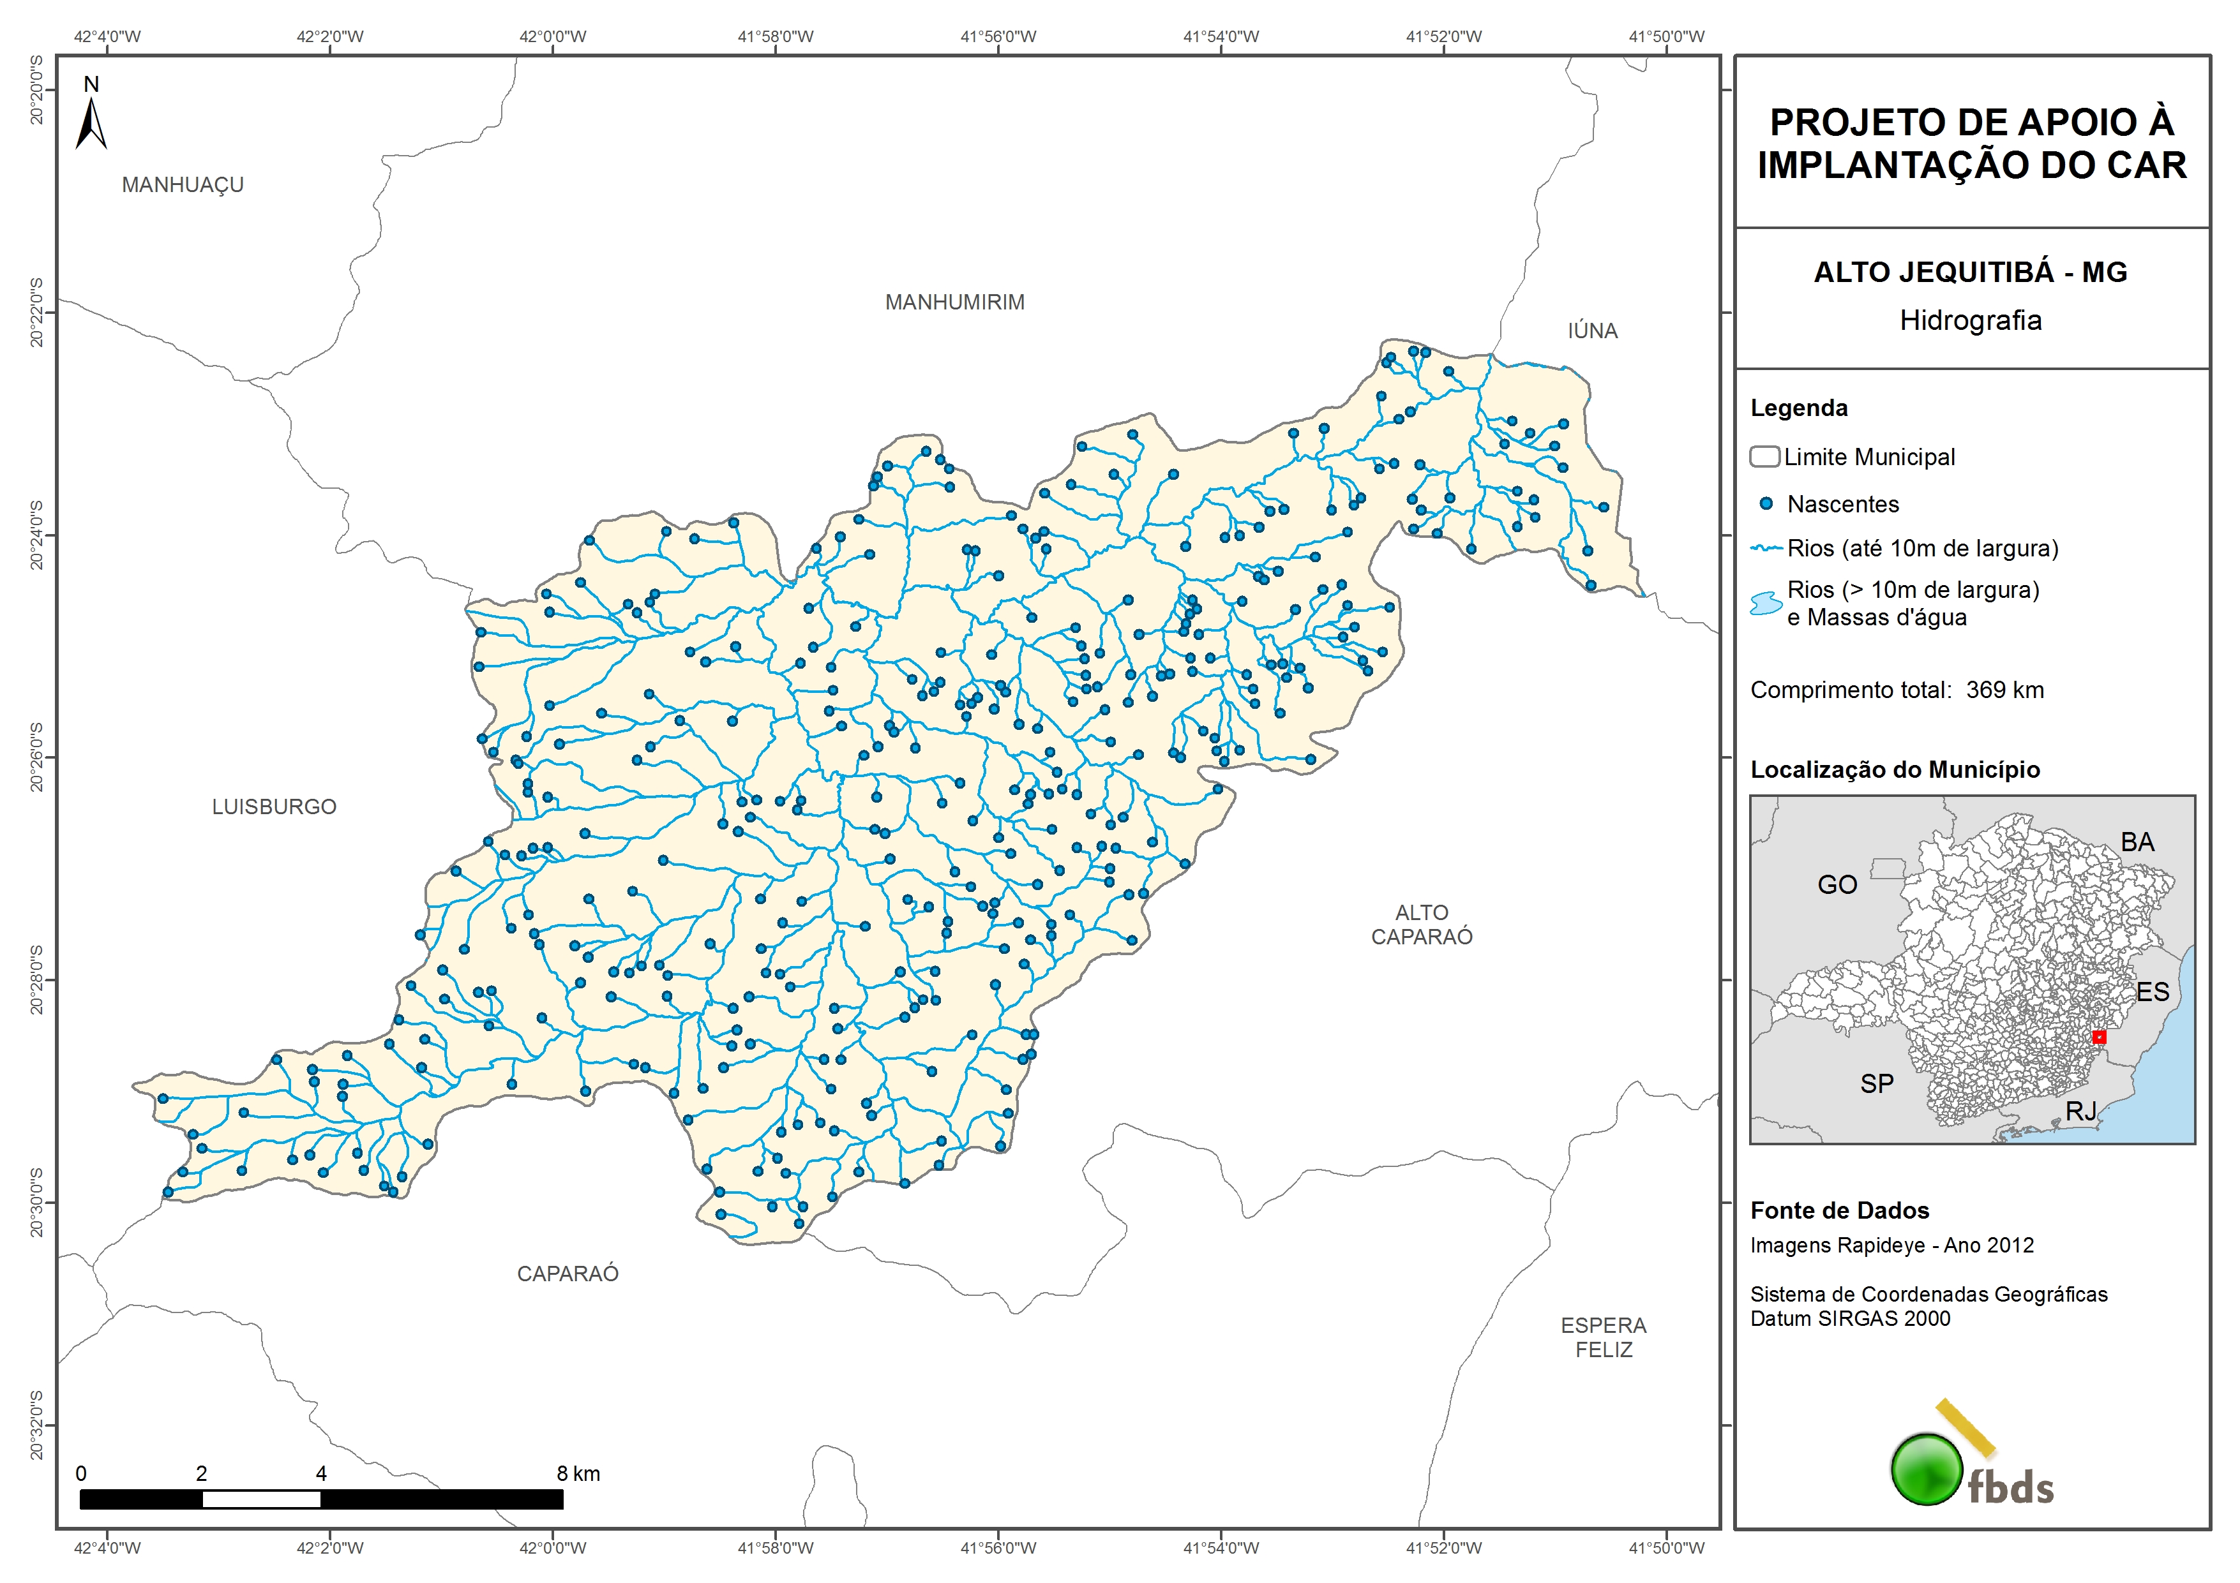Click the Nascentes blue dot legend symbol
Viewport: 2240px width, 1583px height.
pyautogui.click(x=1766, y=504)
